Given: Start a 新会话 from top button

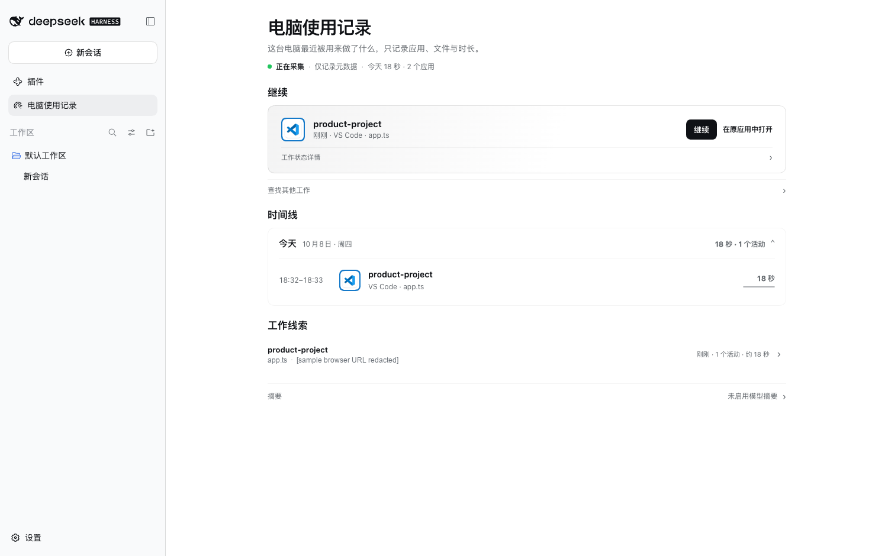Looking at the screenshot, I should (x=83, y=53).
